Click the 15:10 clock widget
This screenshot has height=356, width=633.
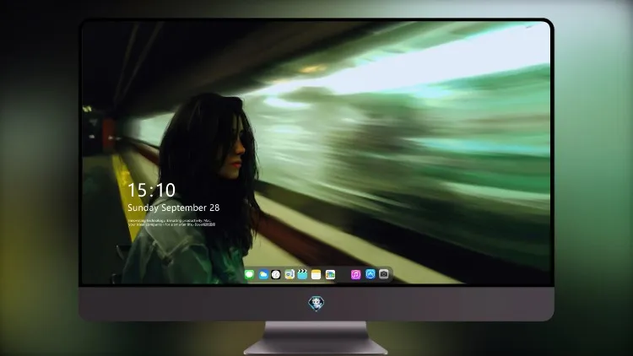(x=151, y=190)
